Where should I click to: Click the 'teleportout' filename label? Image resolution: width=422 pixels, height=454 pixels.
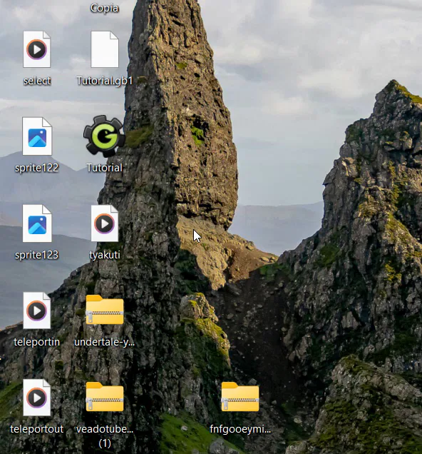click(x=36, y=429)
